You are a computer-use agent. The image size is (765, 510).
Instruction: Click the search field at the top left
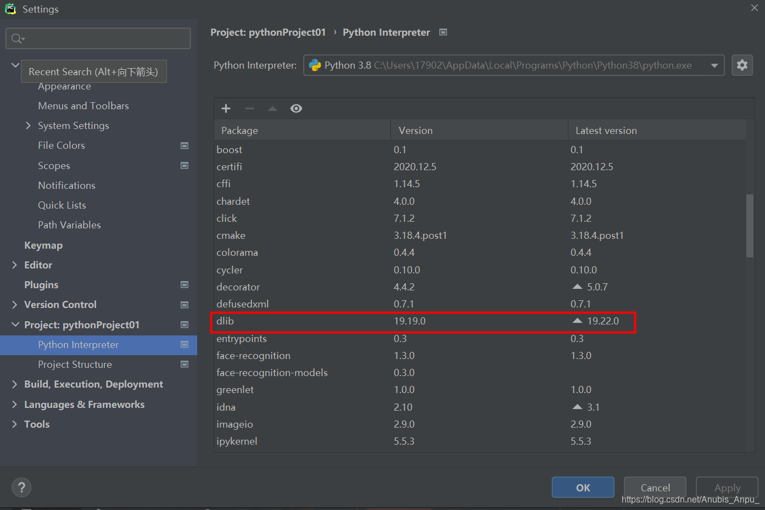[98, 38]
